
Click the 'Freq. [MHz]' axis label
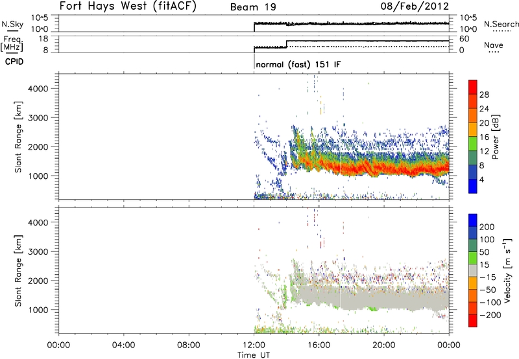click(12, 44)
